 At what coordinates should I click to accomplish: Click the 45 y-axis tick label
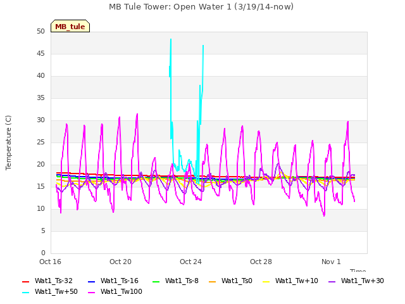point(40,54)
